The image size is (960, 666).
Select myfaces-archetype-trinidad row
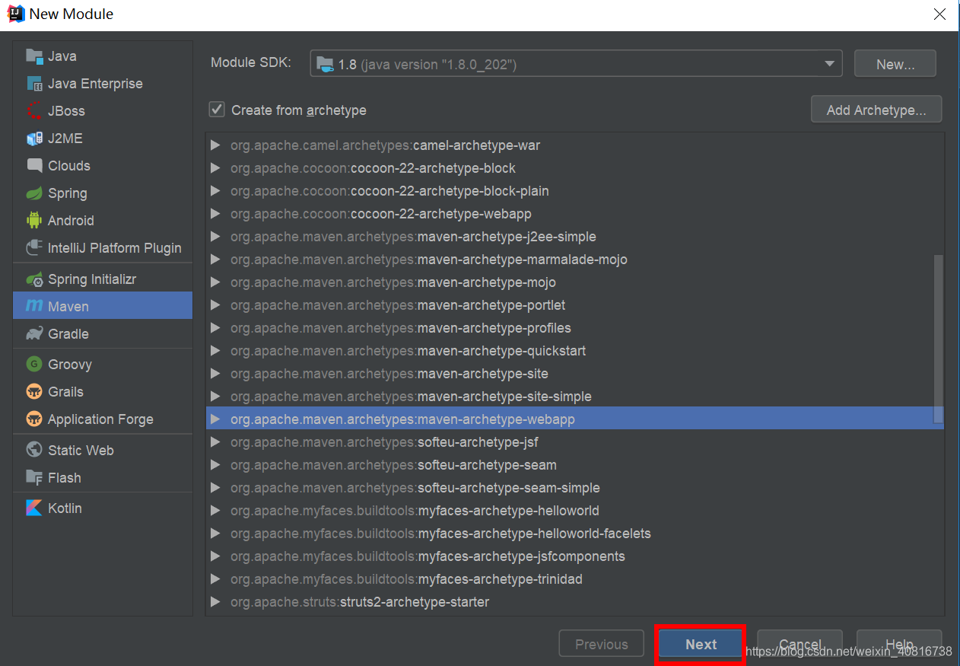pyautogui.click(x=575, y=578)
